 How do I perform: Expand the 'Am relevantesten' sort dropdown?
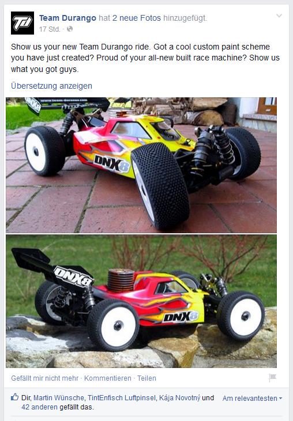point(252,398)
